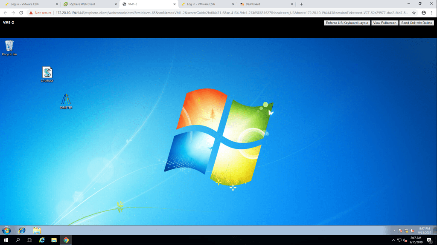Viewport: 437px width, 245px height.
Task: Select the IOMETER desktop shortcut
Action: (66, 100)
